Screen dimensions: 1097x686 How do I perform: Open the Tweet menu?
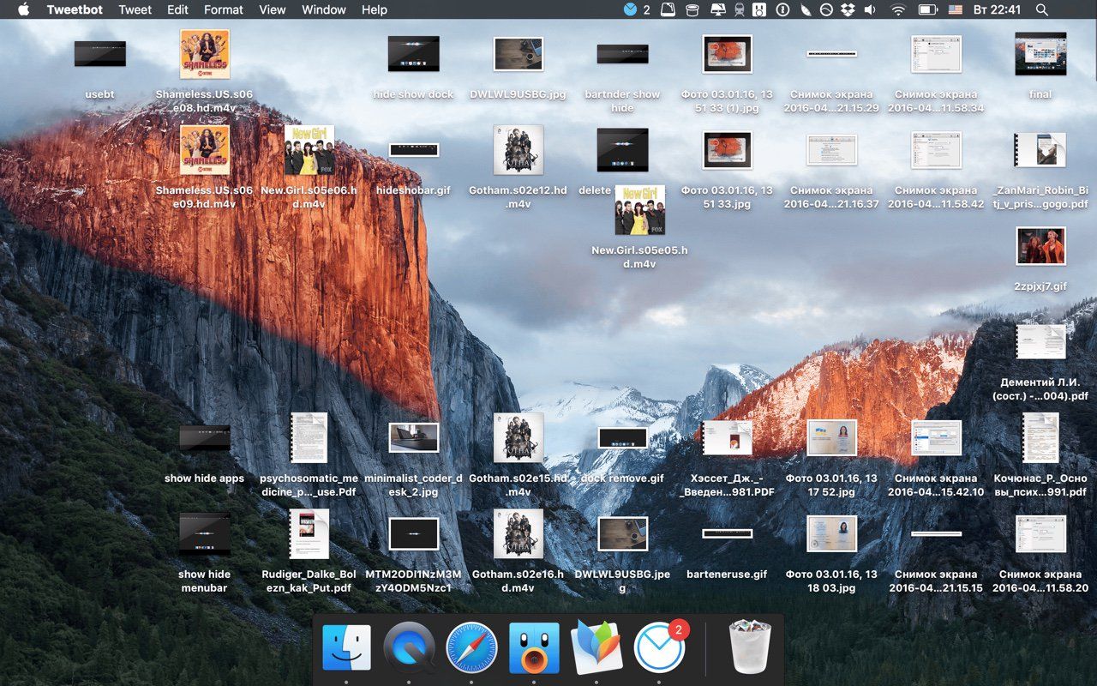(x=135, y=9)
